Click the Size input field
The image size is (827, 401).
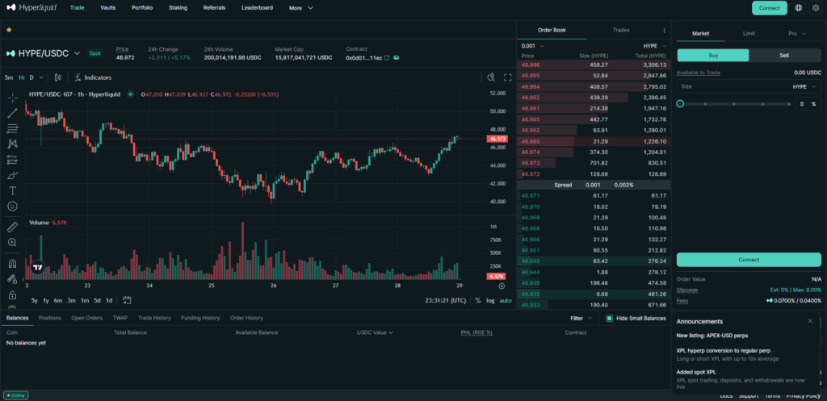[727, 86]
